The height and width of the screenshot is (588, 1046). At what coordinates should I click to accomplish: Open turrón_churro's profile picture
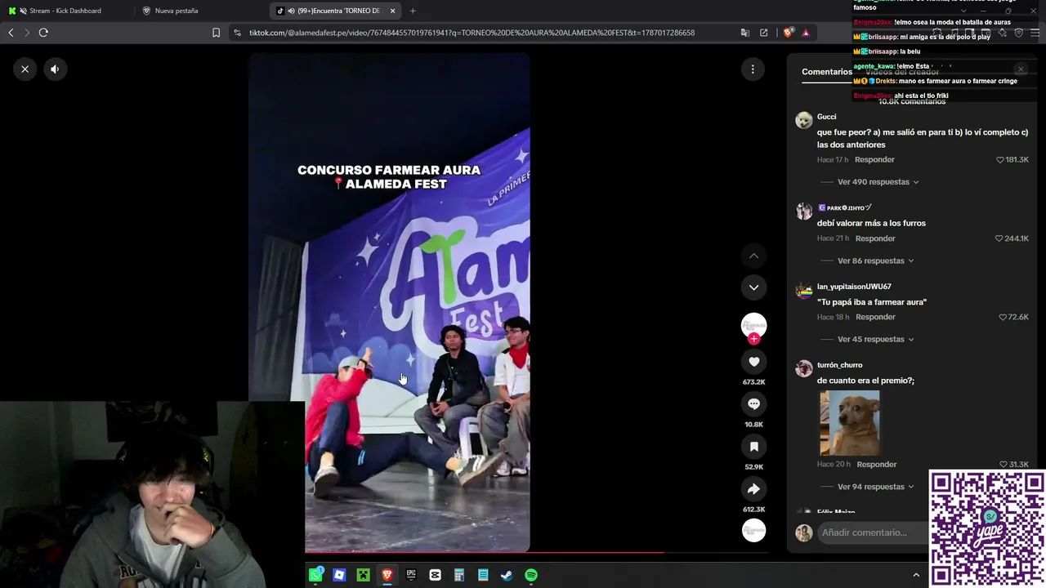(804, 368)
